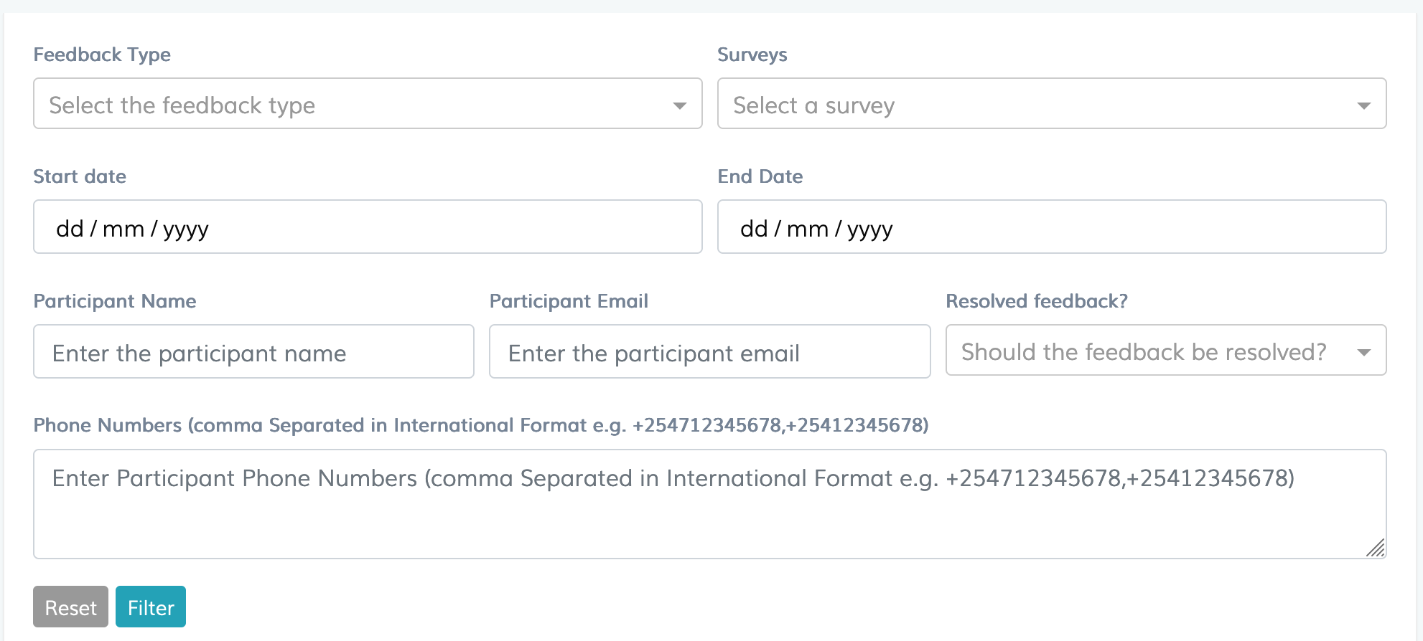This screenshot has width=1423, height=641.
Task: Click the Feedback Type dropdown arrow
Action: [x=680, y=105]
